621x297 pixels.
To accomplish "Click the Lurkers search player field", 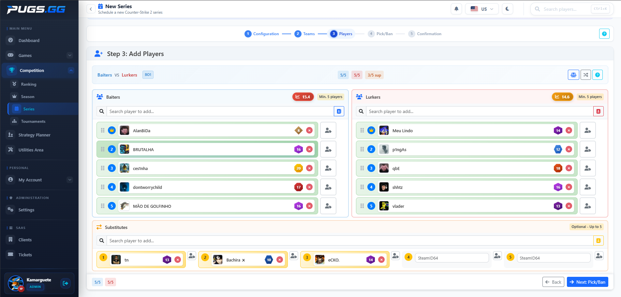I will click(479, 111).
